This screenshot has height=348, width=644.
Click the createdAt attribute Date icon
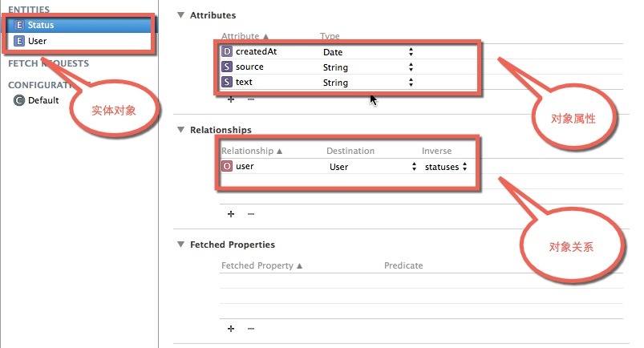pos(227,52)
